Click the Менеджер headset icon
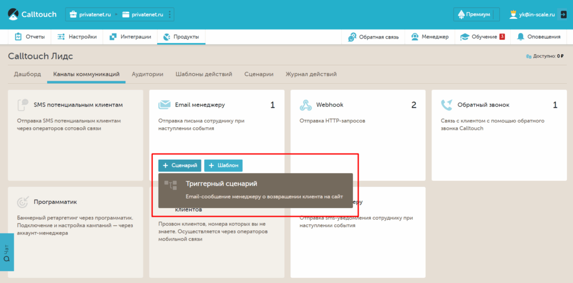Viewport: 573px width, 283px height. [415, 37]
